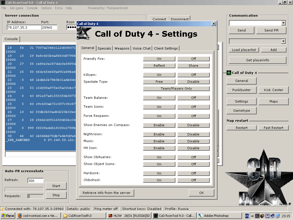Select the Console tab in the main window

(x=11, y=39)
